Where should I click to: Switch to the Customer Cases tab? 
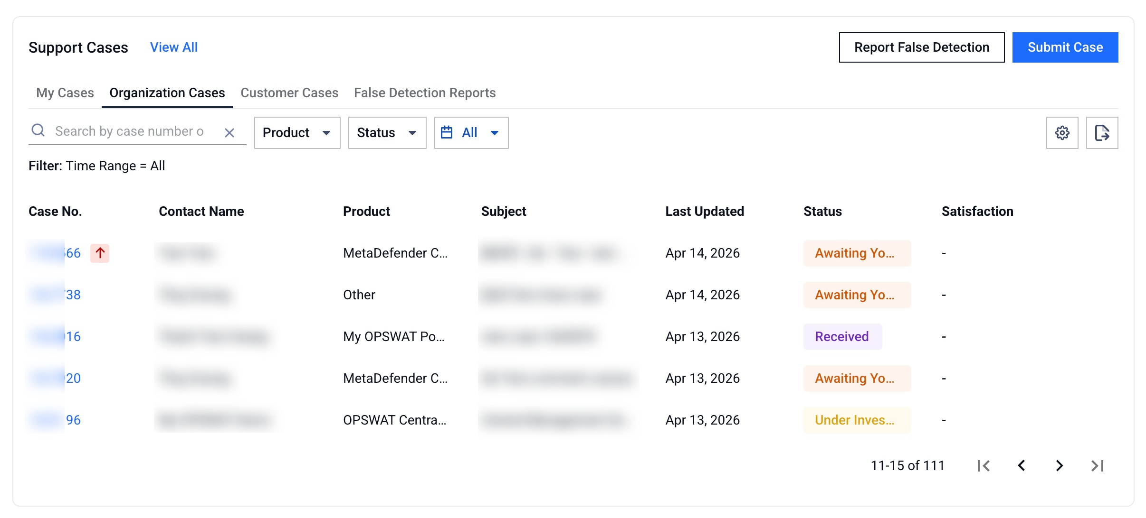(x=289, y=93)
